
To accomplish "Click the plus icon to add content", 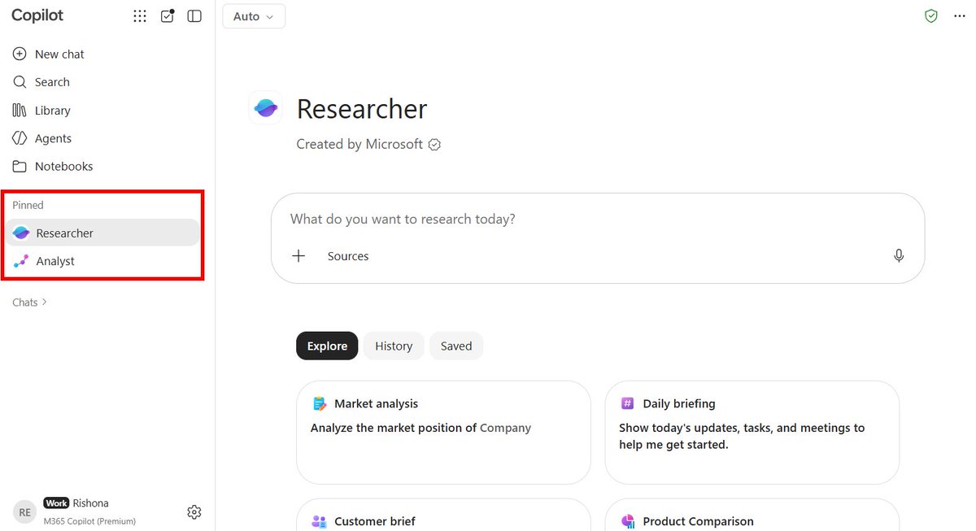I will pos(298,256).
